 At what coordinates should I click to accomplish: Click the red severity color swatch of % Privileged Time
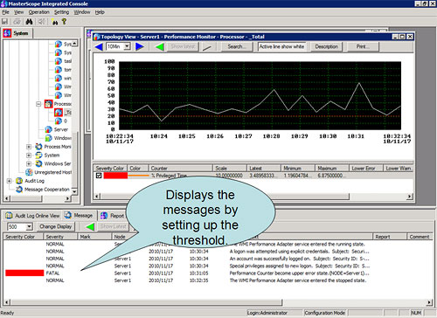[115, 176]
